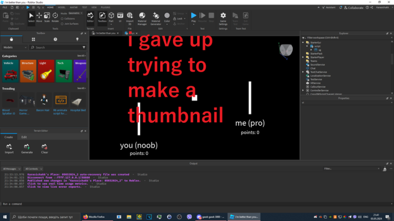Open the Mode Geometric dropdown
This screenshot has height=221, width=394.
75,13
